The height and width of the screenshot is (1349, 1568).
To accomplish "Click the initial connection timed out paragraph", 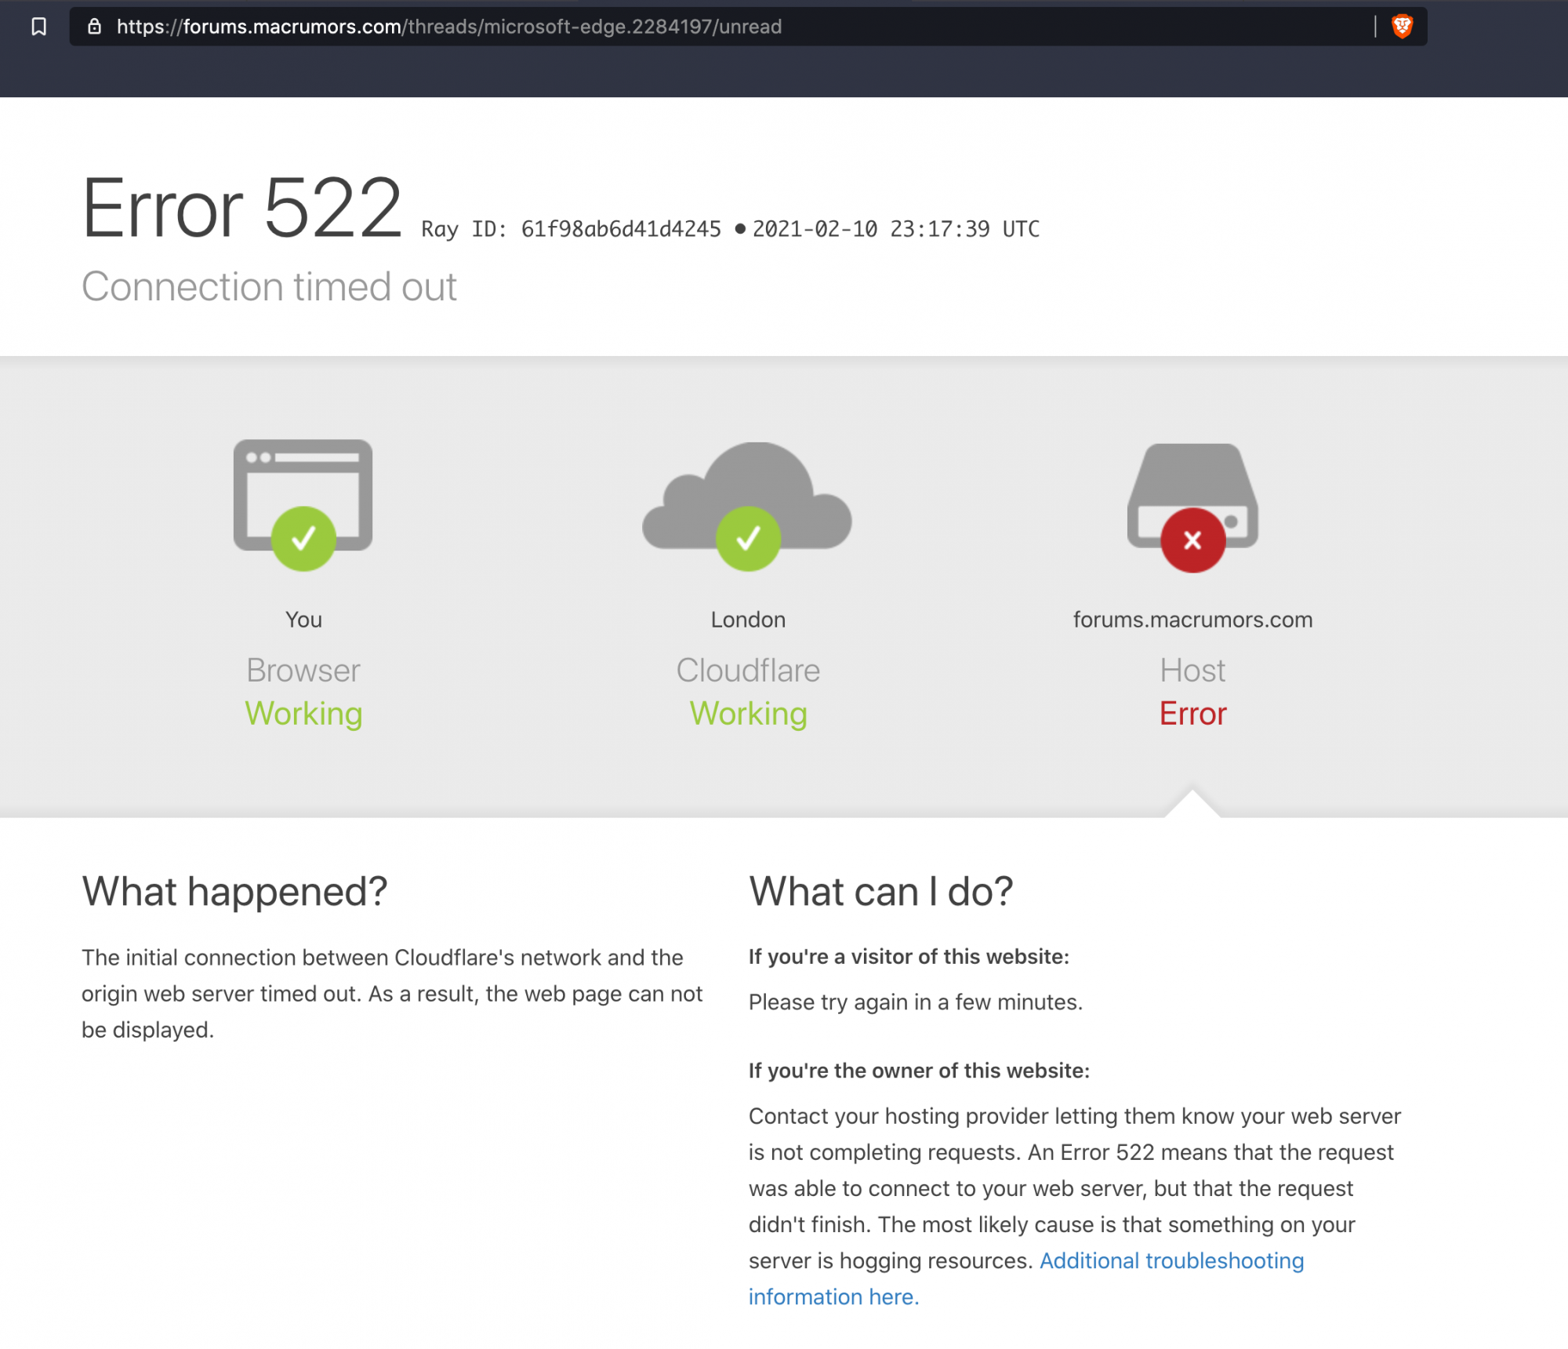I will [x=392, y=994].
